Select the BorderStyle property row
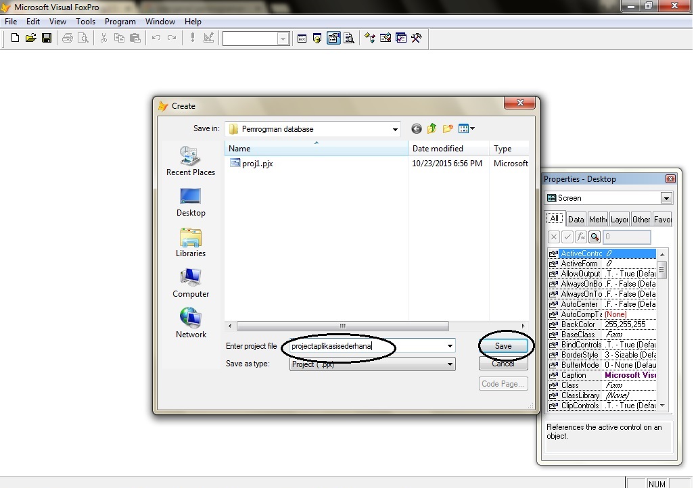 [602, 355]
